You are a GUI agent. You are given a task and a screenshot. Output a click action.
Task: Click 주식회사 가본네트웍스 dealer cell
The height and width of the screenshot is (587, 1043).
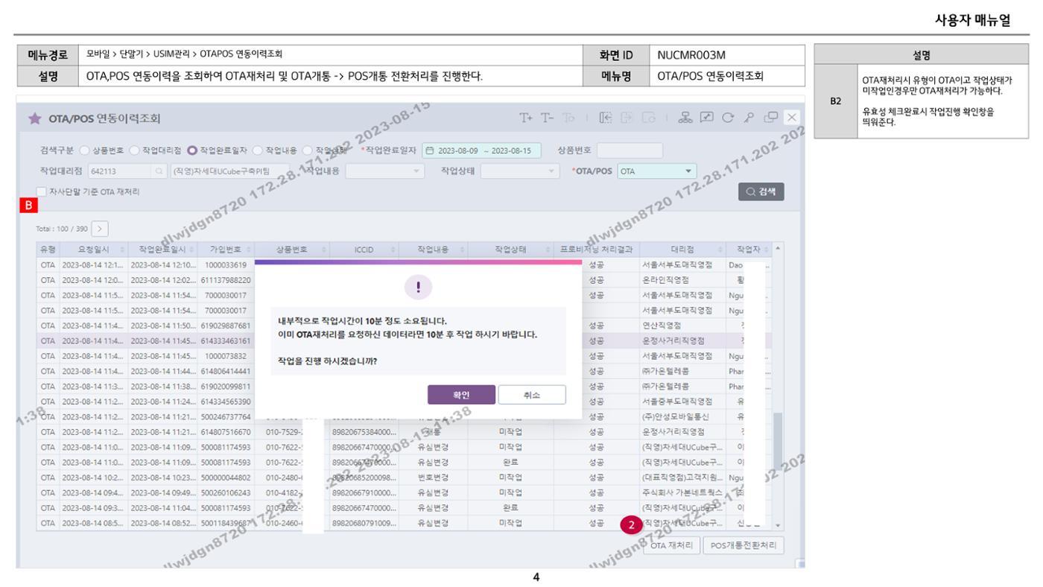[x=682, y=492]
